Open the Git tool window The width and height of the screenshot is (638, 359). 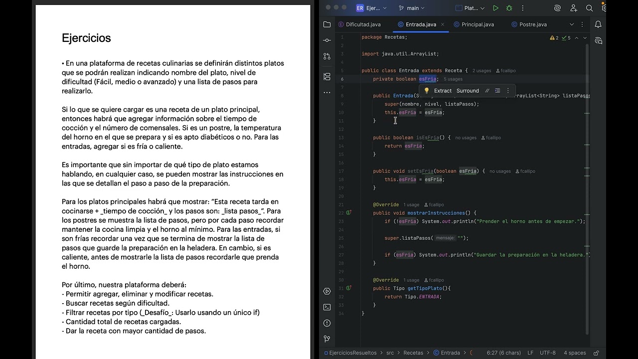(327, 339)
